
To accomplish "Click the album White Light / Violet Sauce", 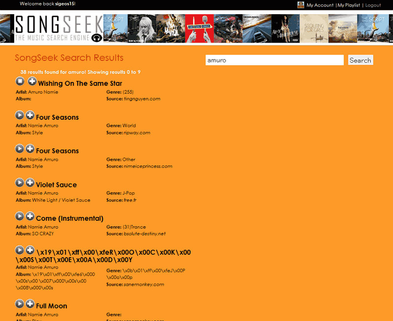I will (x=61, y=200).
